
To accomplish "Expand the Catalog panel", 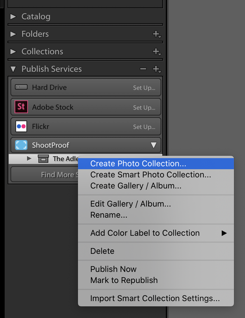I will 13,17.
